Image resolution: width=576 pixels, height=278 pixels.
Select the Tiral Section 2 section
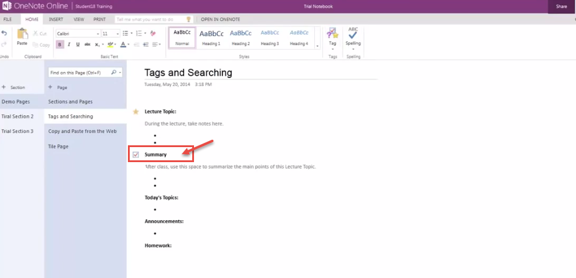pos(22,116)
